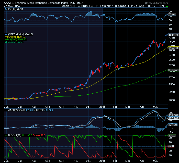Click the RSI(14) 76.94 legend label
Screen dimensions: 179x163
pos(15,9)
